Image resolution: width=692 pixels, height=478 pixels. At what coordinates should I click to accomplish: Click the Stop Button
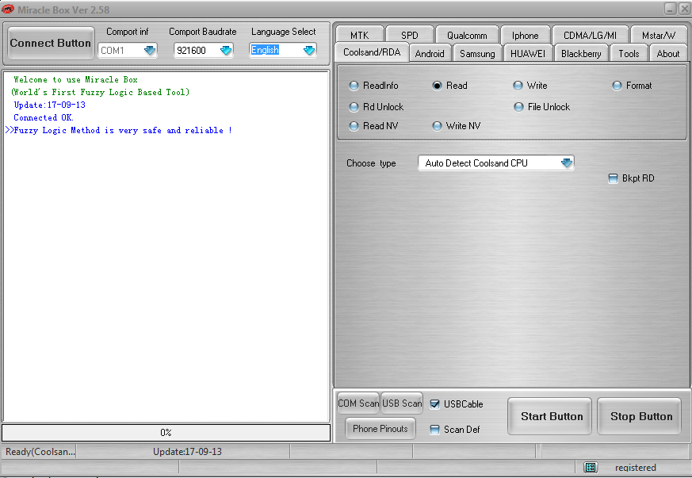click(640, 416)
